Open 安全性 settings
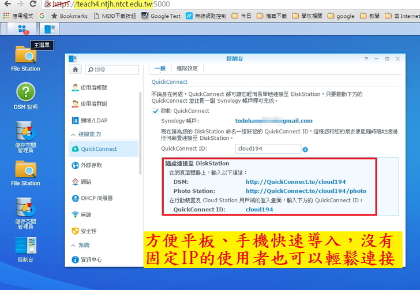Screen dimensions: 420x290 [x=103, y=231]
